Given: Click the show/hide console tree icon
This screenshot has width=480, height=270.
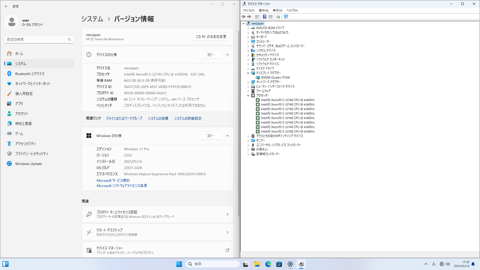Looking at the screenshot, I should [x=257, y=17].
